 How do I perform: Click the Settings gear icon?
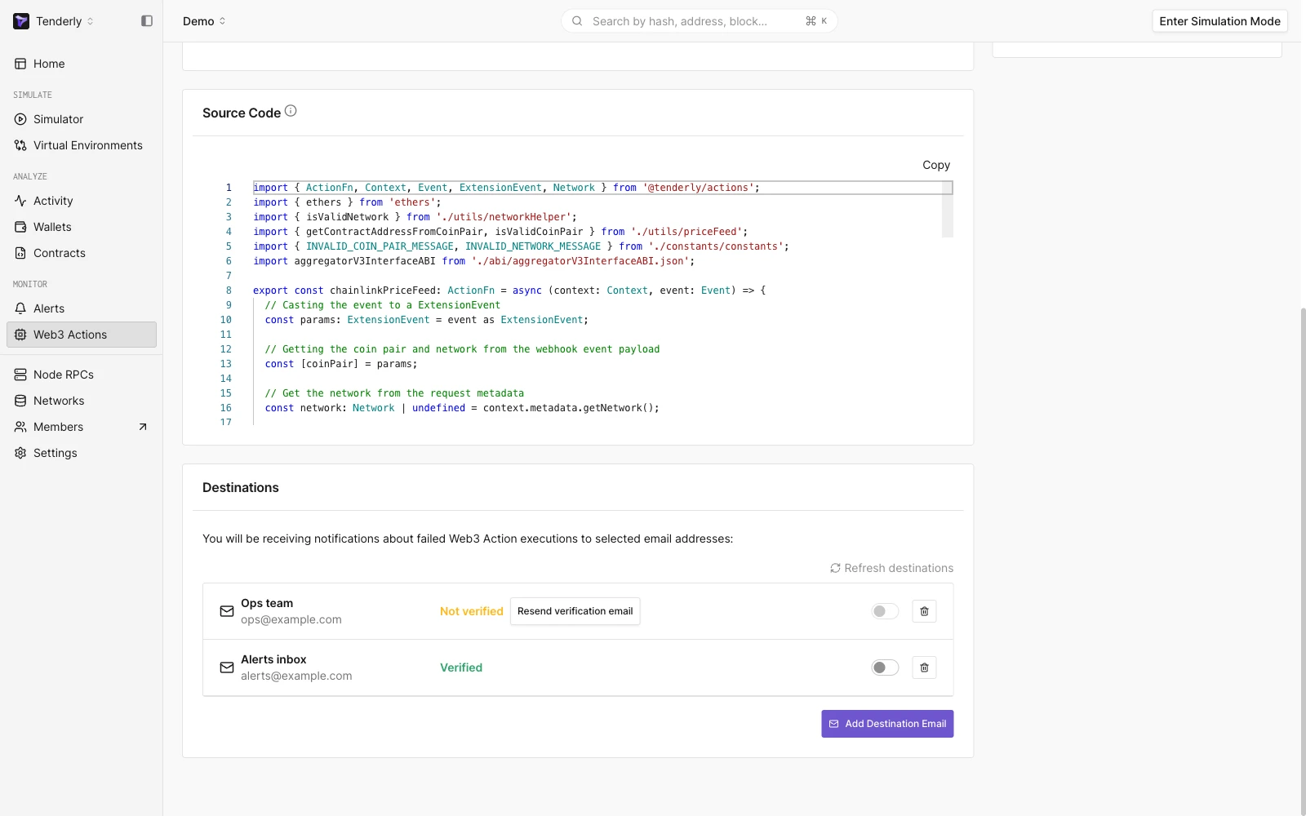(20, 453)
